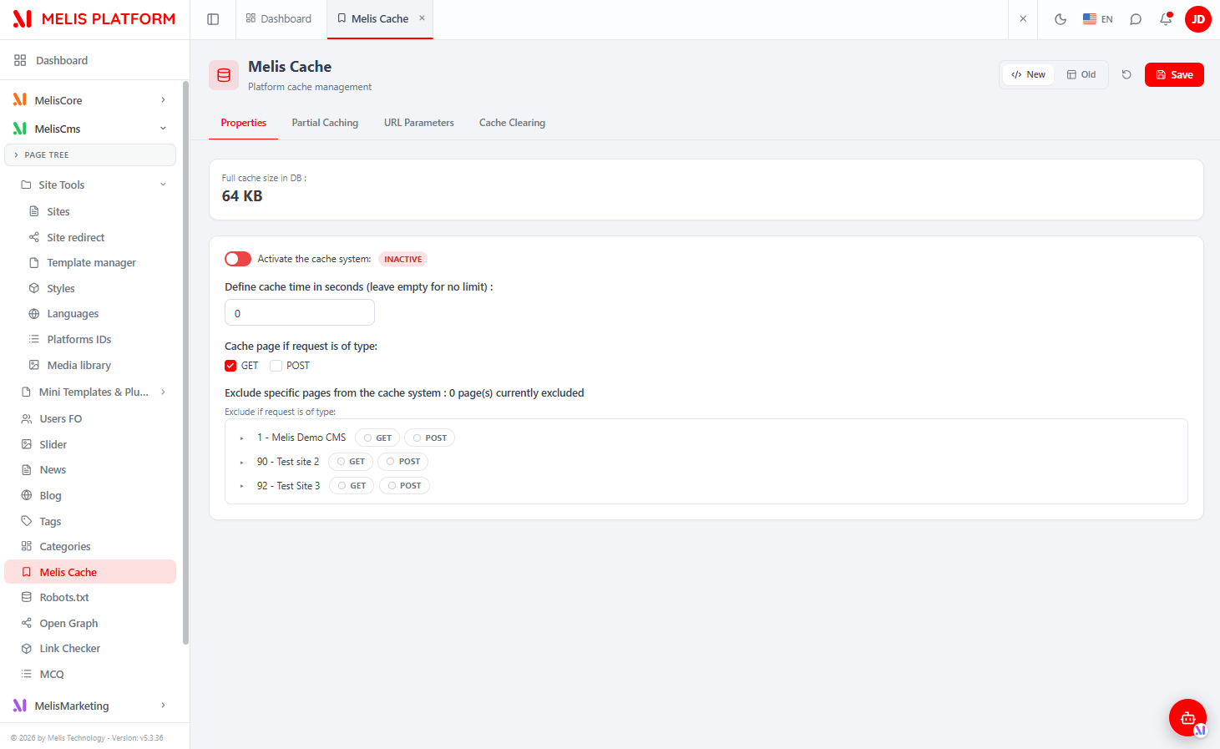Viewport: 1220px width, 749px height.
Task: Click the Platforms IDs list icon
Action: pyautogui.click(x=34, y=339)
